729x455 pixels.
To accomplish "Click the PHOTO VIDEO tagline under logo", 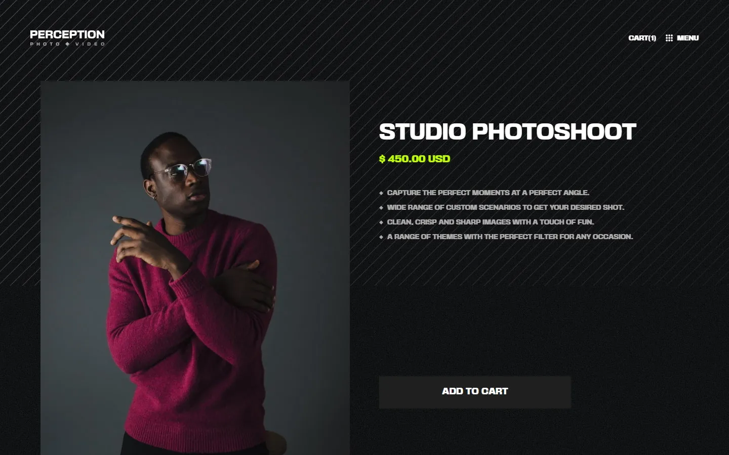I will [x=67, y=44].
